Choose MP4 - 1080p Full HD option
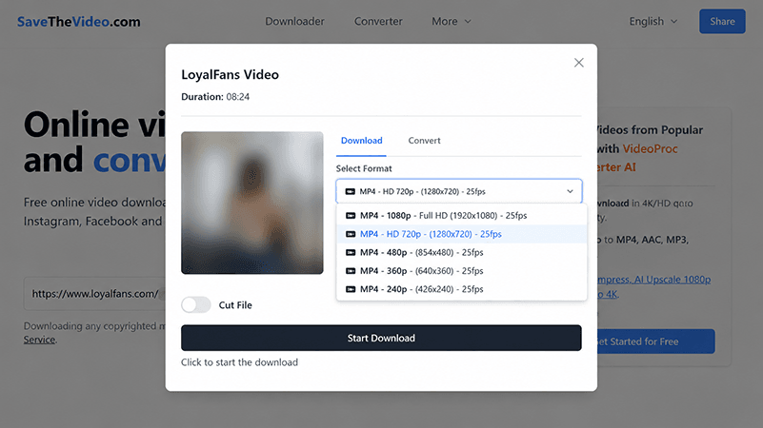 point(461,215)
